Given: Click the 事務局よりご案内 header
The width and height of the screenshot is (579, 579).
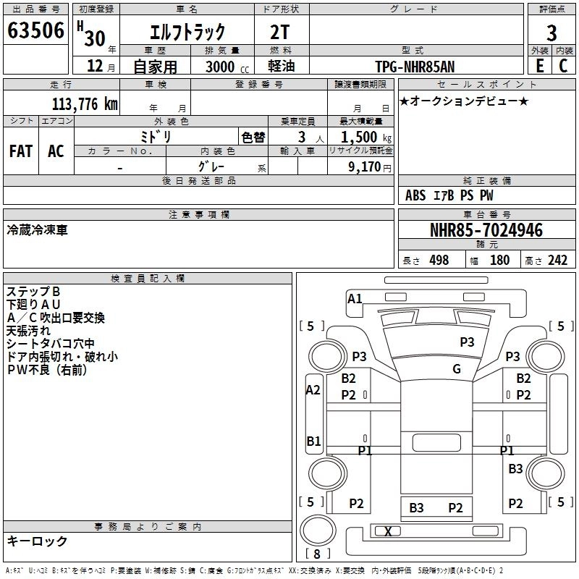Looking at the screenshot, I should tap(148, 527).
